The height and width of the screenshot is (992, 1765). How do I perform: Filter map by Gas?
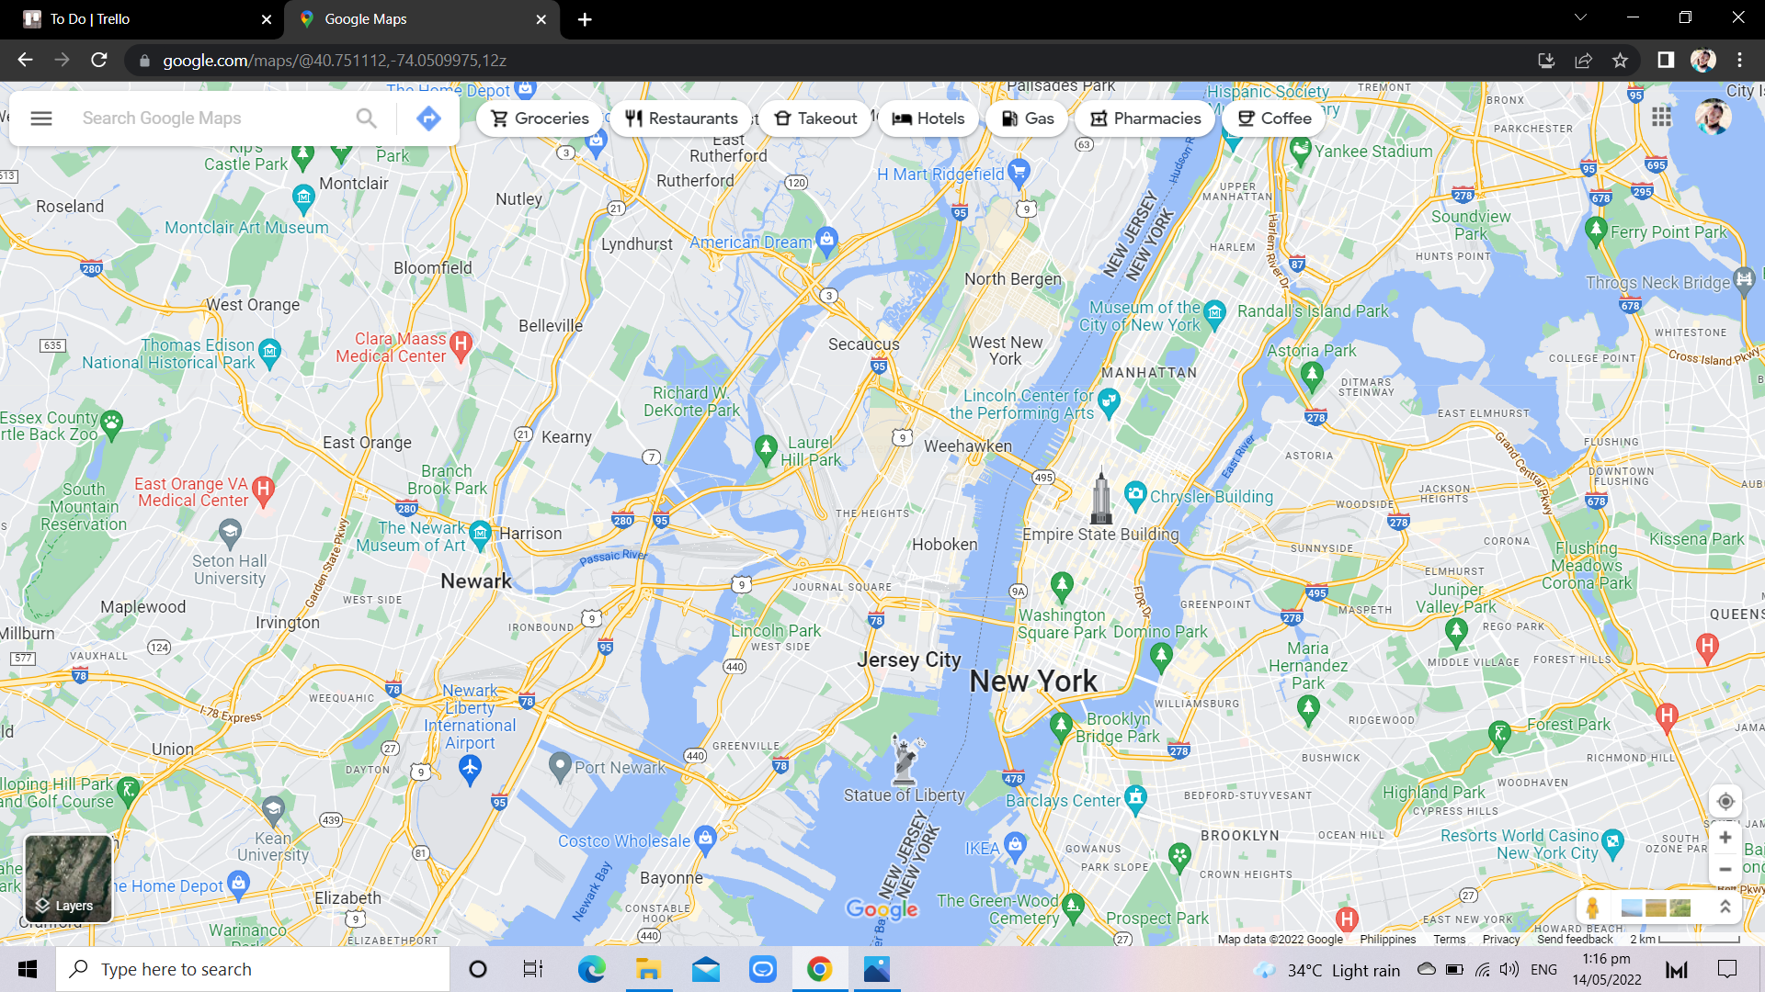click(x=1027, y=118)
